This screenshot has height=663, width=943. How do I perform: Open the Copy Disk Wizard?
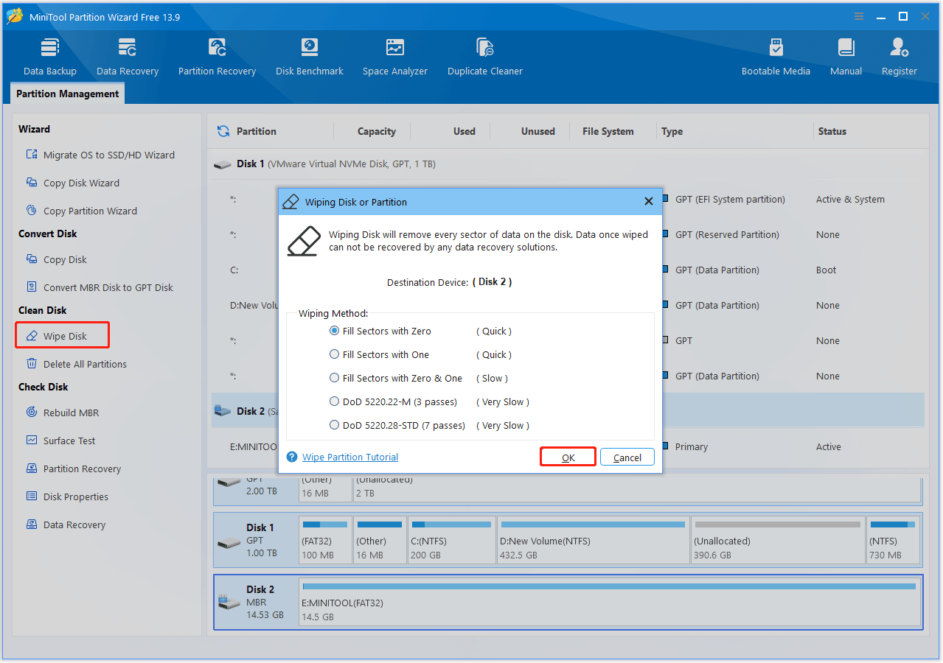(72, 183)
